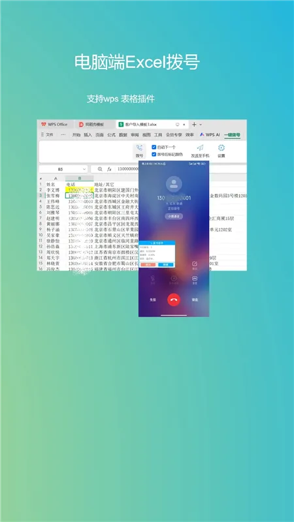Tap the recording icon on call screen

195,280
